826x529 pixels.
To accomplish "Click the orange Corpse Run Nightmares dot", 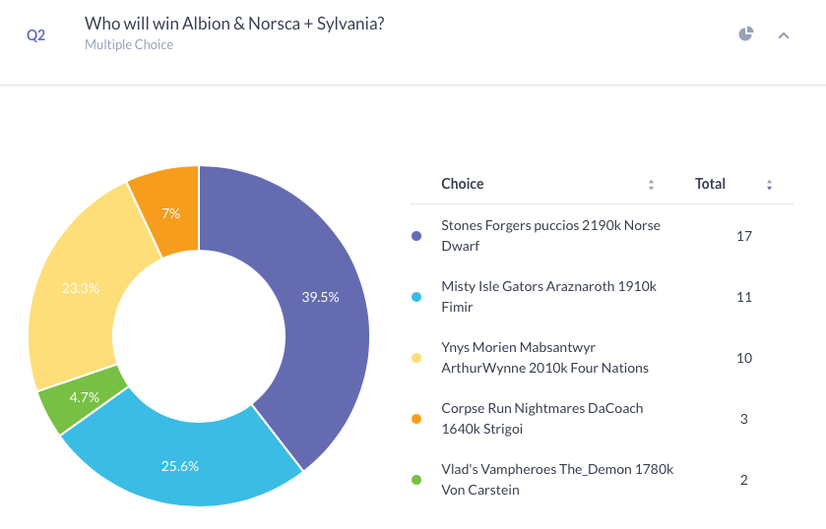I will (416, 419).
